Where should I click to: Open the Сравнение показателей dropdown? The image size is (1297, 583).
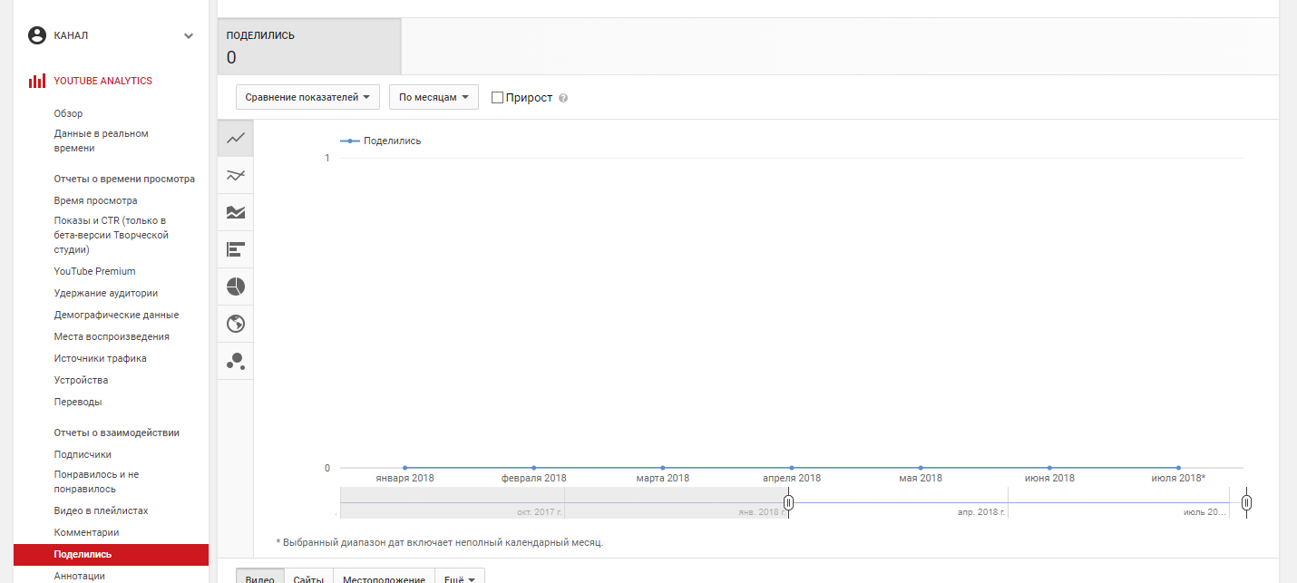click(x=307, y=97)
